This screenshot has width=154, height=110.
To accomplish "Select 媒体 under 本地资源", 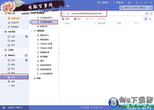I will 11,41.
